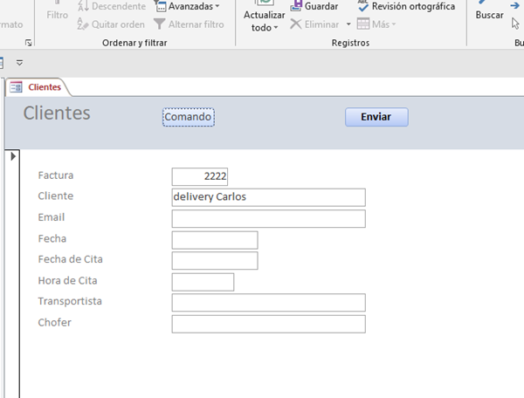Click the Chofer input field
The height and width of the screenshot is (398, 524).
coord(268,324)
